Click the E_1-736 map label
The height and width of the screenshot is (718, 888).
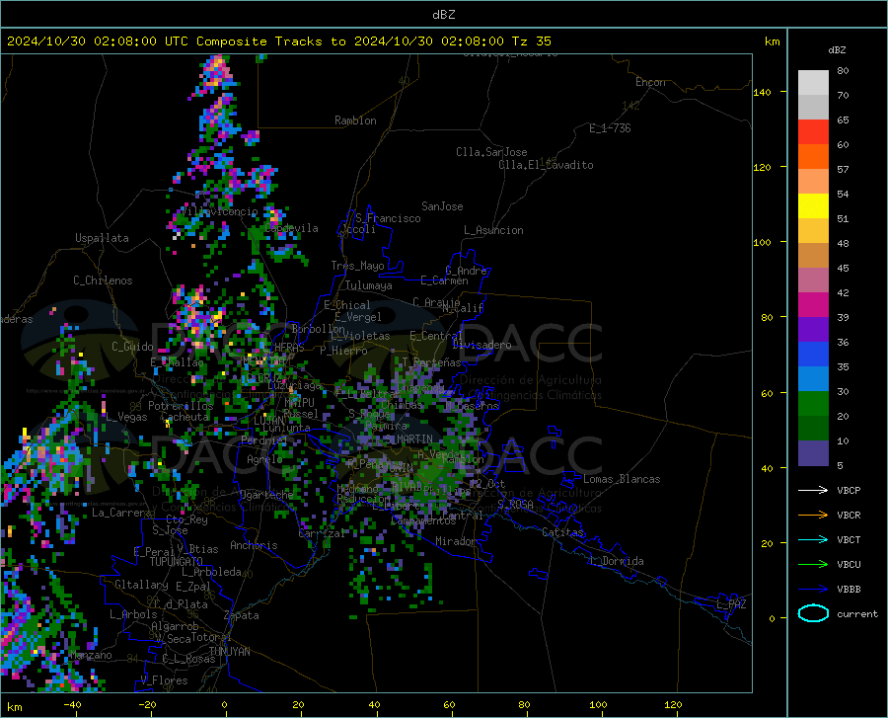point(610,128)
